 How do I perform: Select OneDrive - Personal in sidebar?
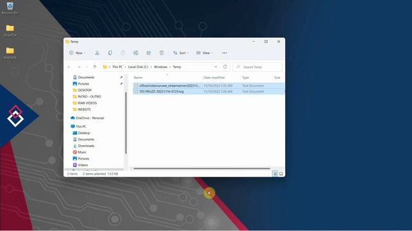89,118
